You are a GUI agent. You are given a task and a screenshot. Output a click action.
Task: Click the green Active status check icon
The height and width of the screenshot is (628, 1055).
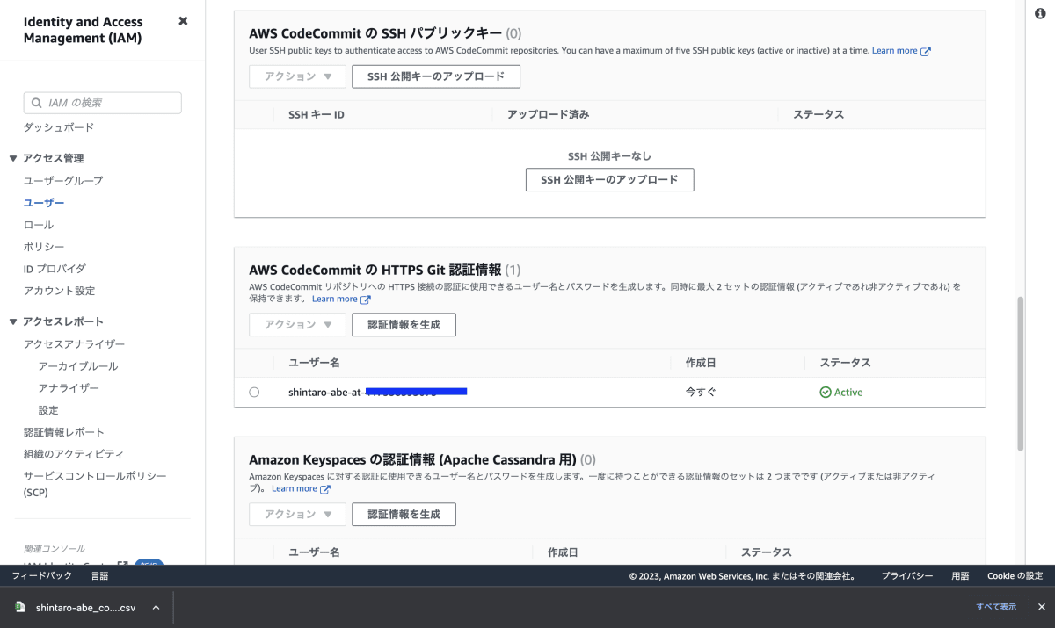pyautogui.click(x=826, y=393)
